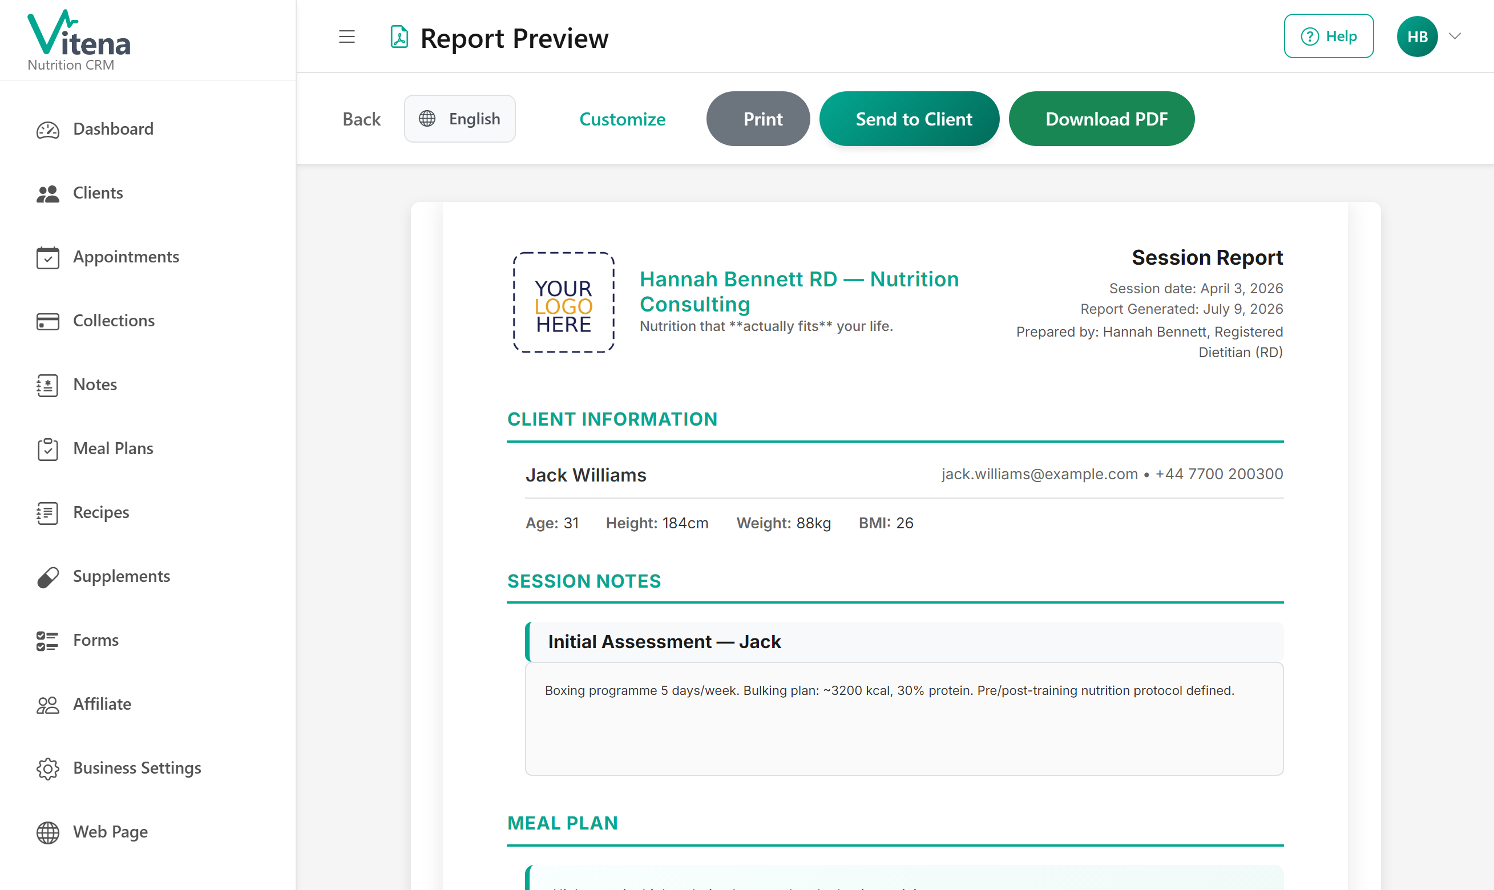Click the Download PDF button
Screen dimensions: 1494x890
1101,119
